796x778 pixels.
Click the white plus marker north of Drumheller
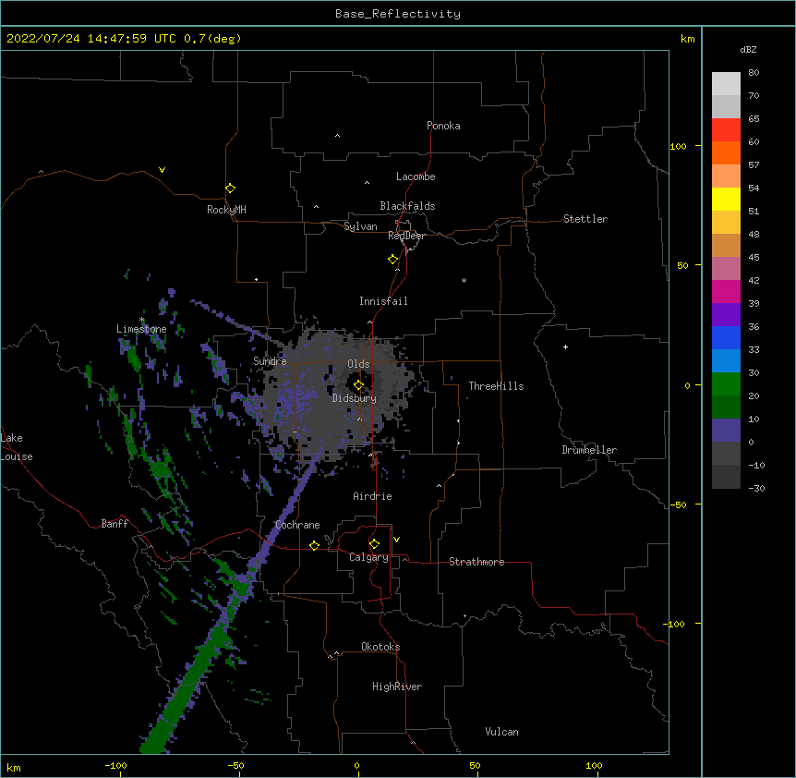coord(565,346)
